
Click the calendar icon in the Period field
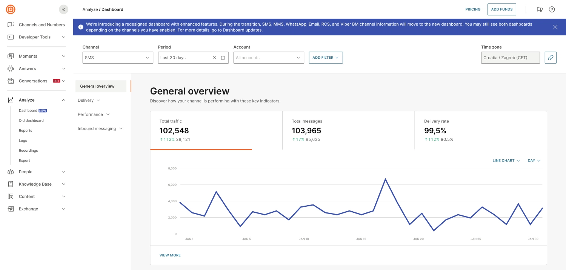[x=222, y=58]
